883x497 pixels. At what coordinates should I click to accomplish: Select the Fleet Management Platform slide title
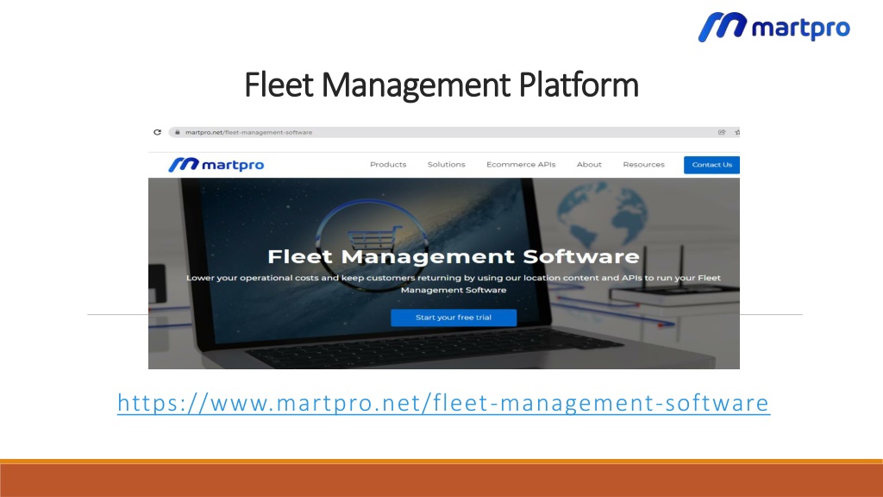pos(441,85)
